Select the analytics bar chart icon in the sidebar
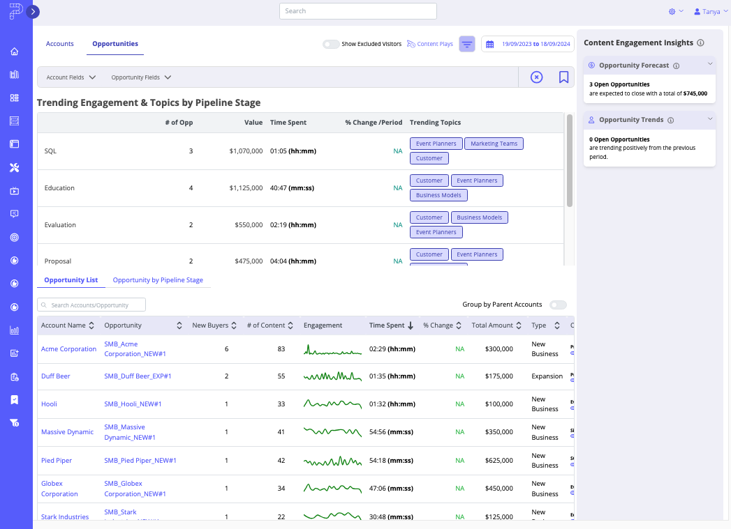This screenshot has width=731, height=529. click(14, 330)
